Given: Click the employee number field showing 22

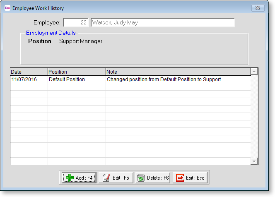Looking at the screenshot, I should tap(76, 22).
